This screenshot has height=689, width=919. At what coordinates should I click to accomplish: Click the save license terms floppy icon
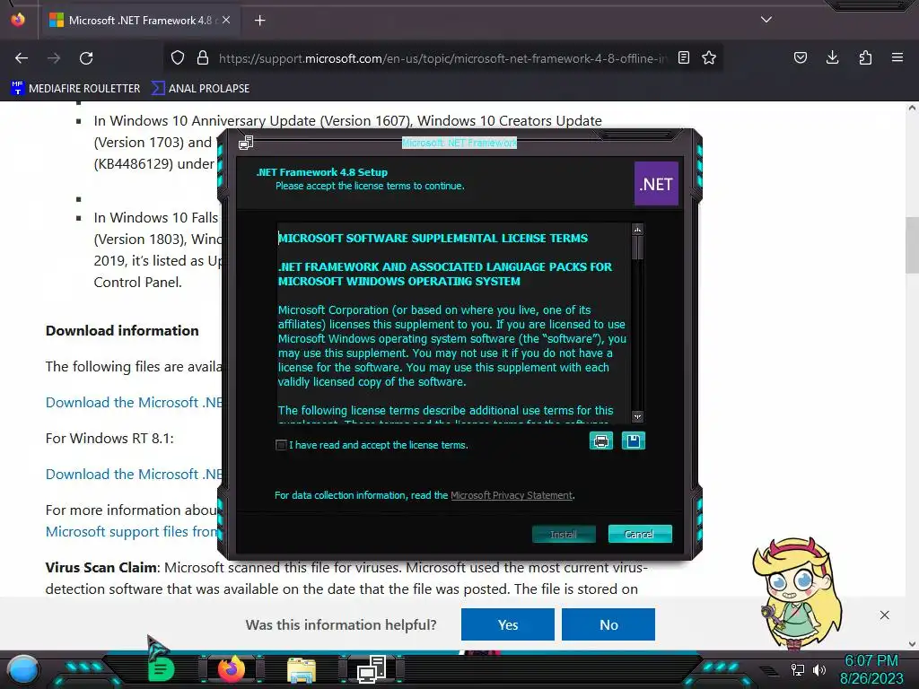pyautogui.click(x=633, y=441)
